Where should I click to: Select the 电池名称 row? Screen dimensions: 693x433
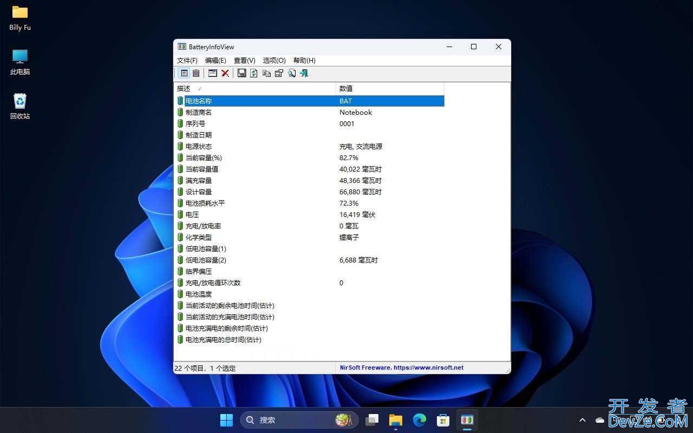click(311, 101)
